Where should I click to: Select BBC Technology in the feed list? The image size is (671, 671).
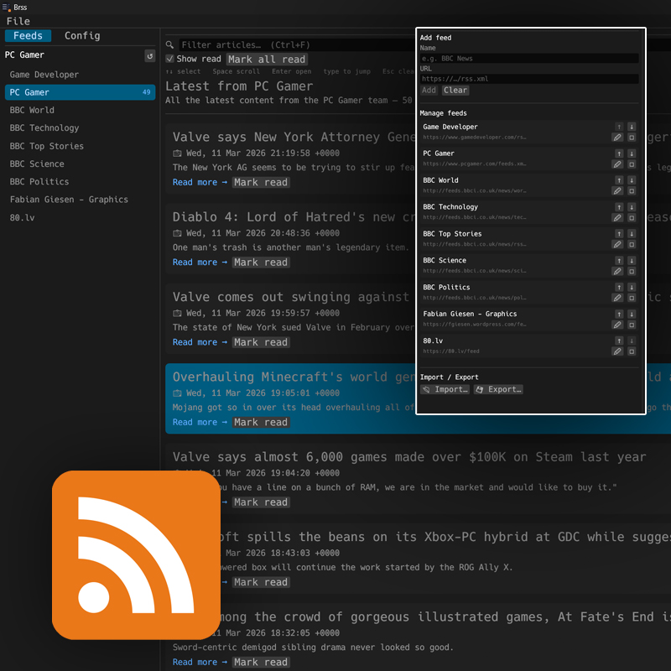pyautogui.click(x=50, y=127)
